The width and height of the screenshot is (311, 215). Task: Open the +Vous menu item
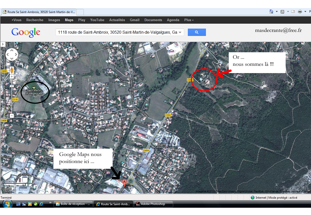tap(17, 20)
